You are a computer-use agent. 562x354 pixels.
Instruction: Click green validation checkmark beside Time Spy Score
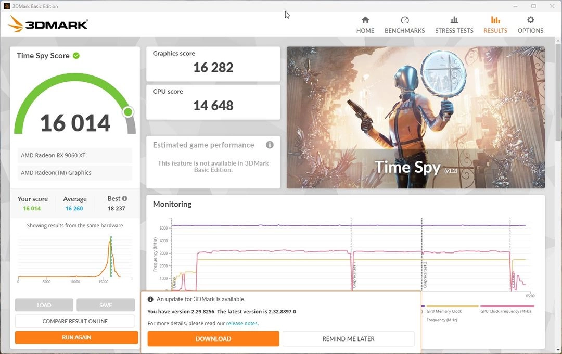point(76,56)
